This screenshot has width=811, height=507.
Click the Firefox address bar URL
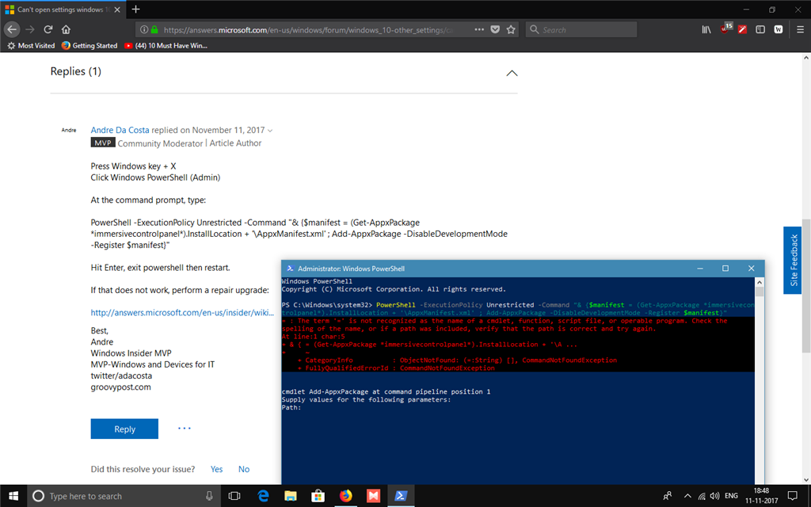(x=308, y=30)
